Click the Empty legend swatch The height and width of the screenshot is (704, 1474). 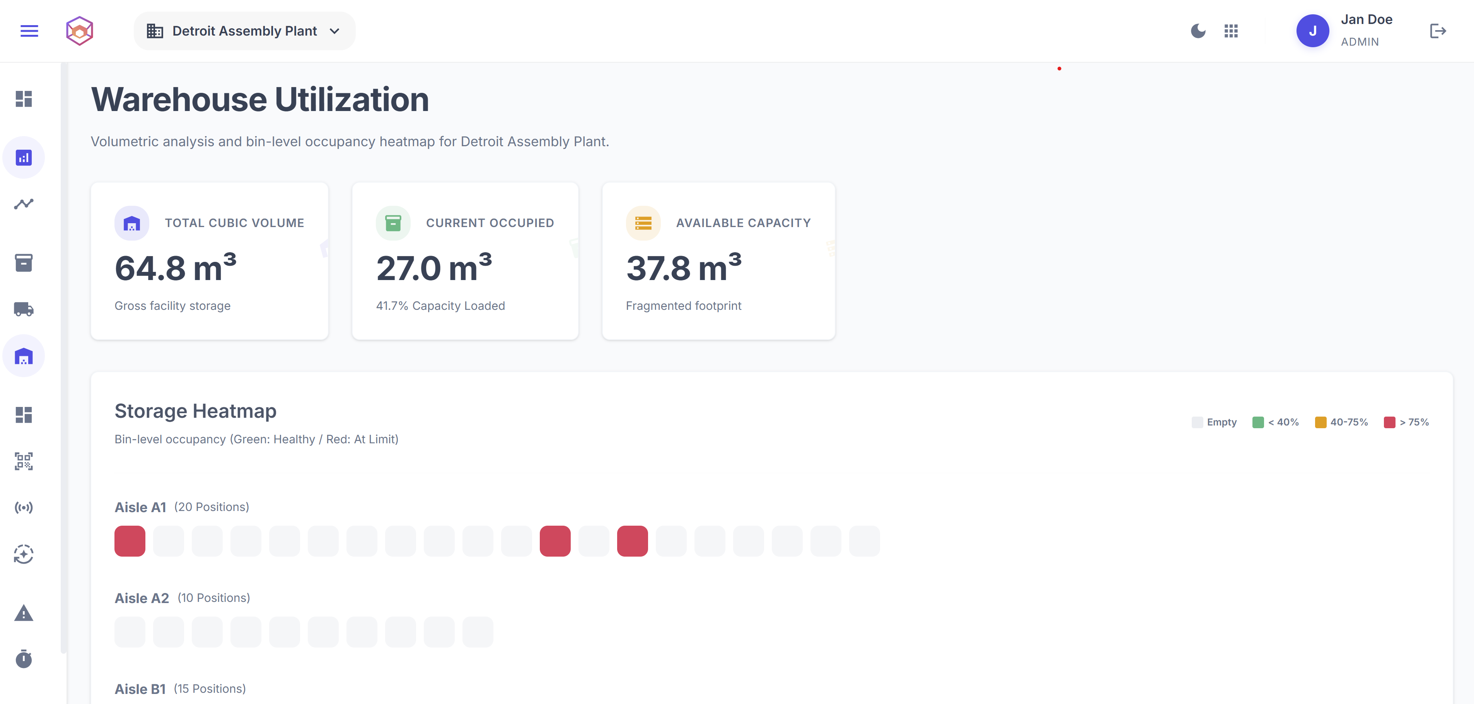pyautogui.click(x=1197, y=422)
